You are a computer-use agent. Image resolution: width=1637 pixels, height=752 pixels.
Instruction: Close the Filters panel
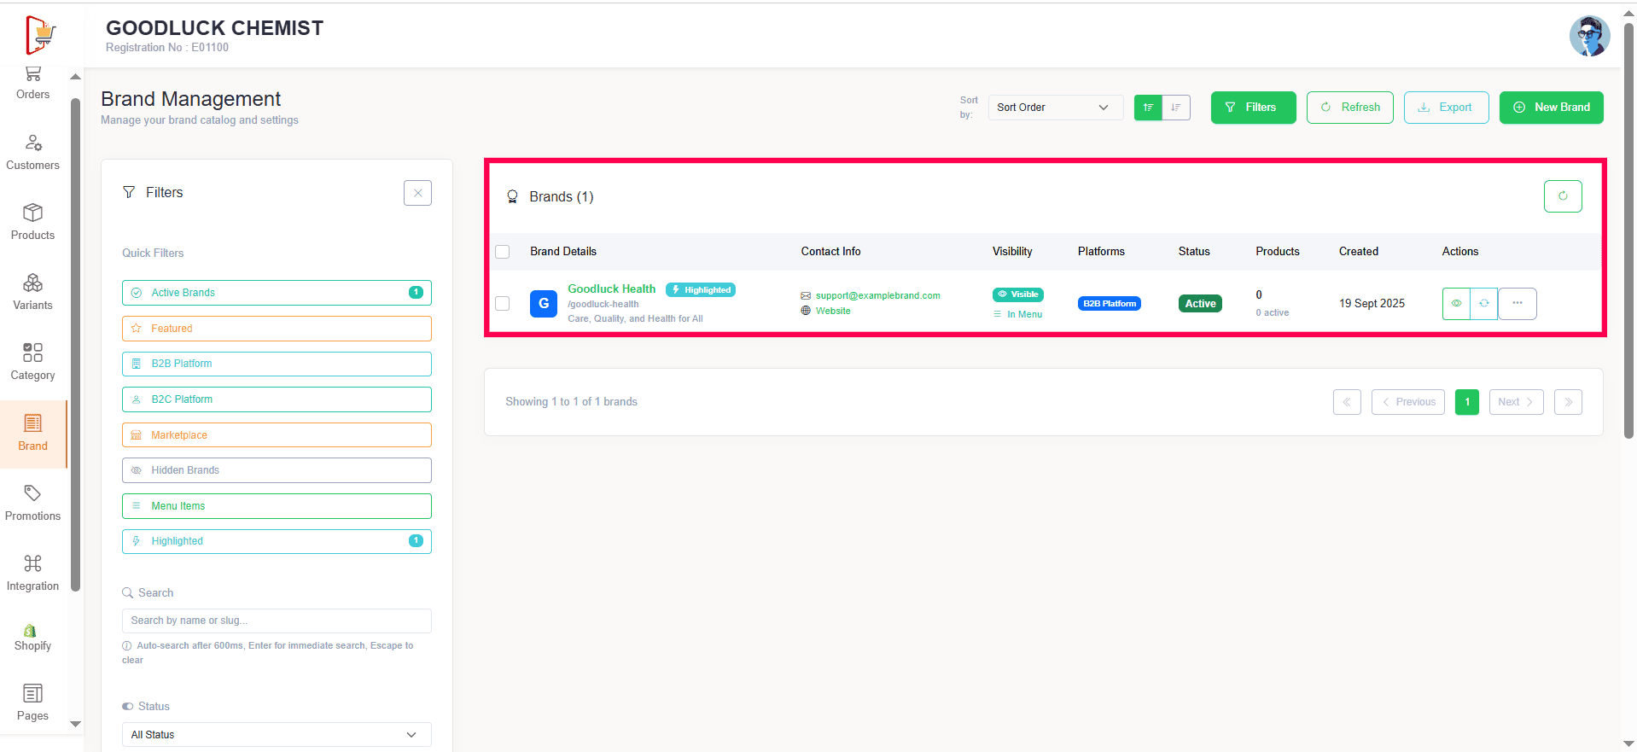[417, 193]
